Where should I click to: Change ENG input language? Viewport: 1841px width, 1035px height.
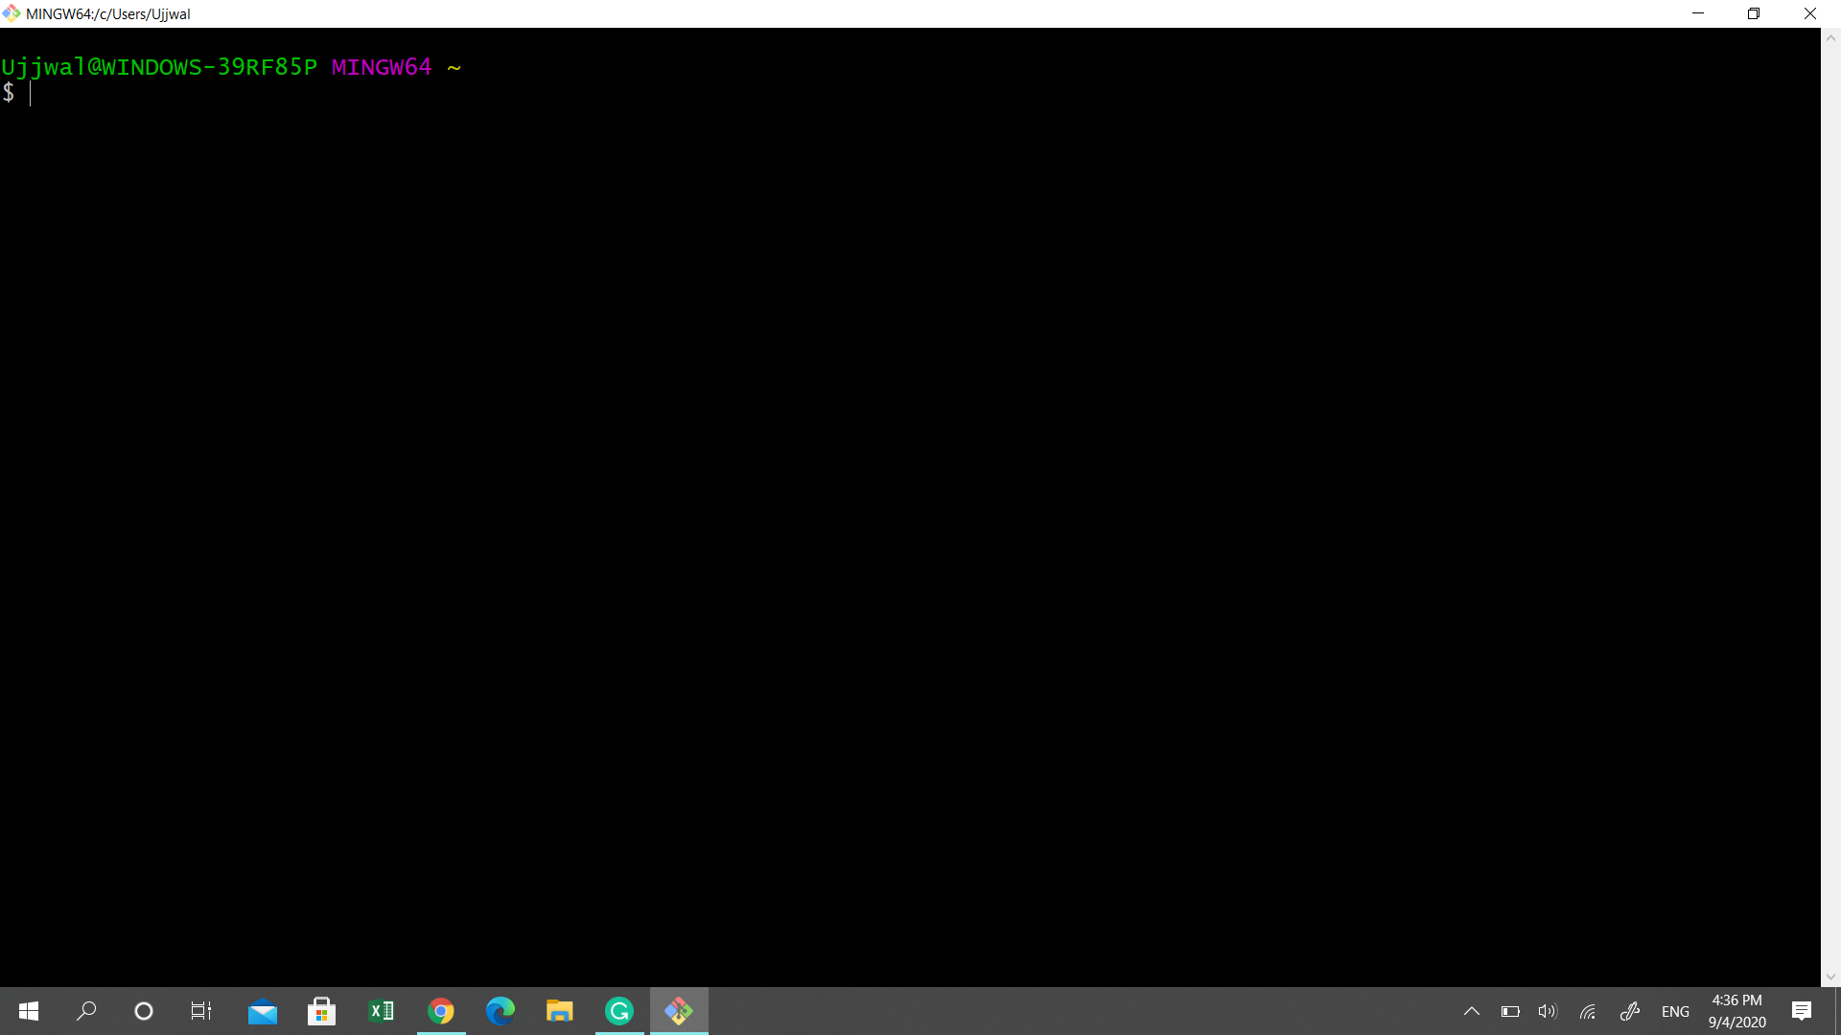(1675, 1011)
